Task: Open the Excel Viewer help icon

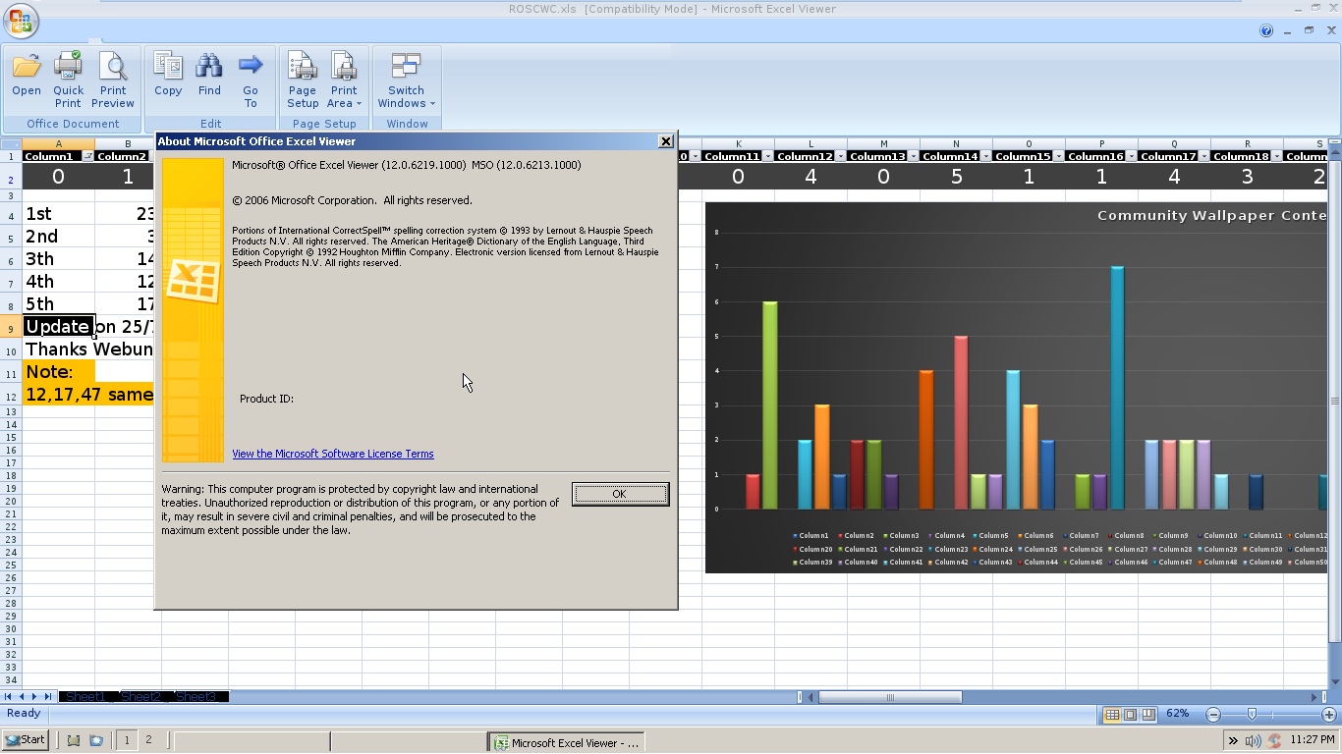Action: tap(1266, 30)
